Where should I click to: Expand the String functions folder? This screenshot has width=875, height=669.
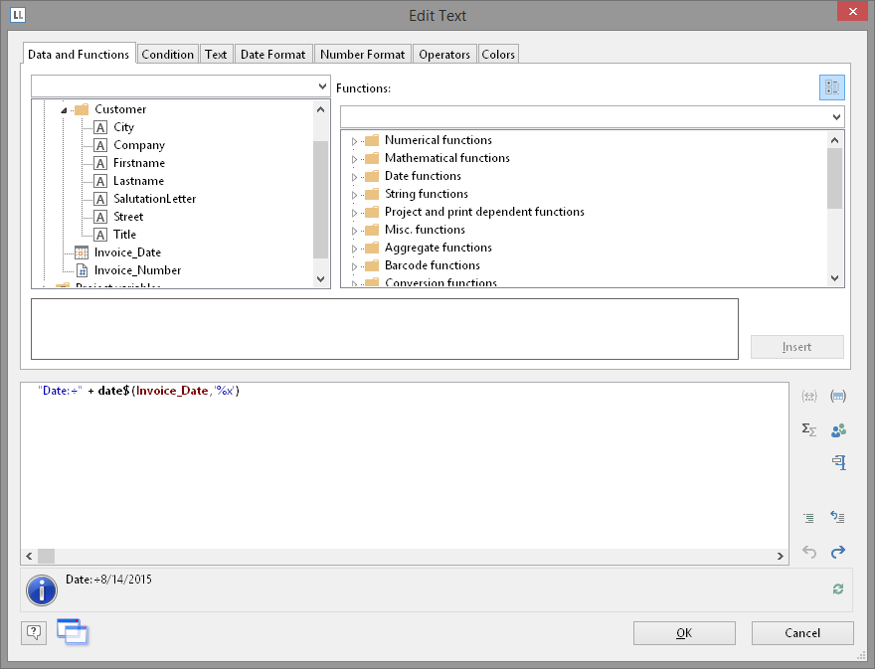(x=354, y=195)
